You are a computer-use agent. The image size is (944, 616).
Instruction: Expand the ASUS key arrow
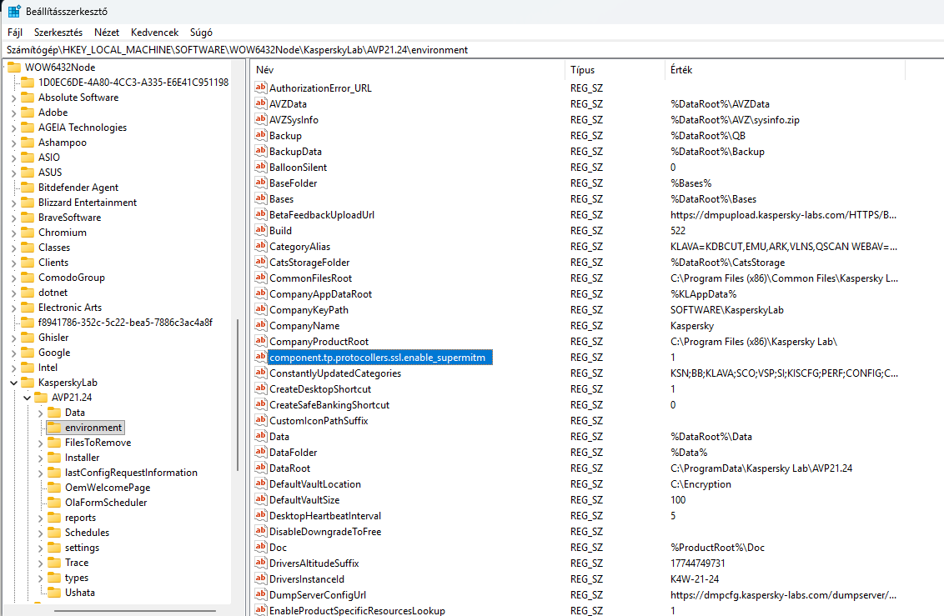tap(14, 173)
